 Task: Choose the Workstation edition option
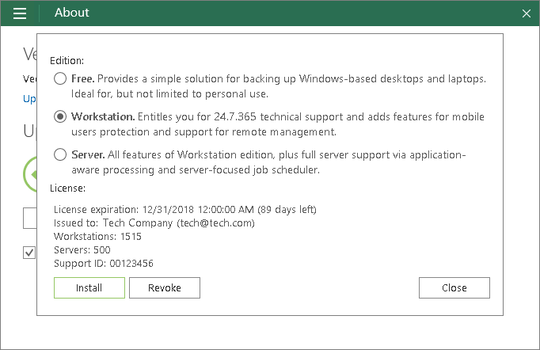pyautogui.click(x=60, y=116)
